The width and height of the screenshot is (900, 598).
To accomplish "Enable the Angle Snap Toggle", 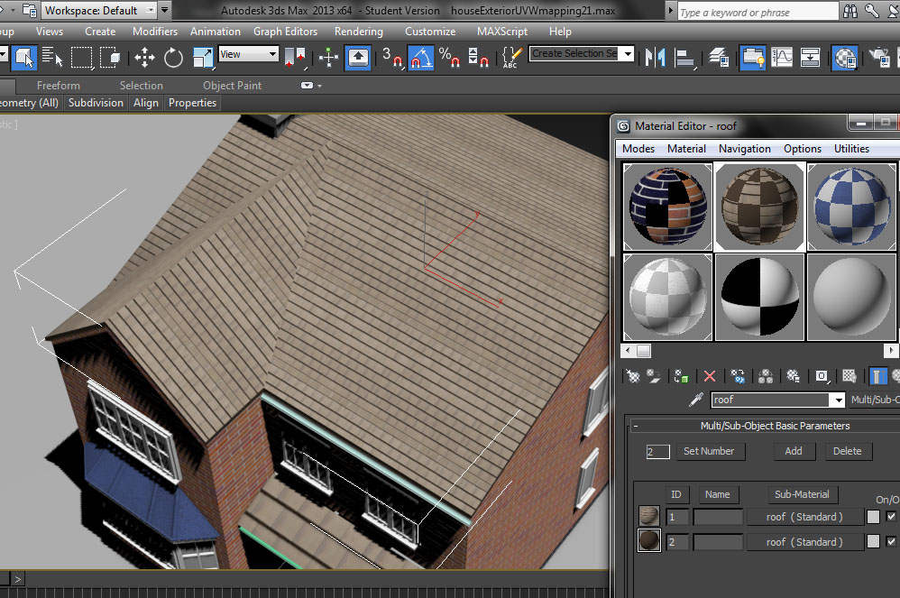I will coord(419,59).
